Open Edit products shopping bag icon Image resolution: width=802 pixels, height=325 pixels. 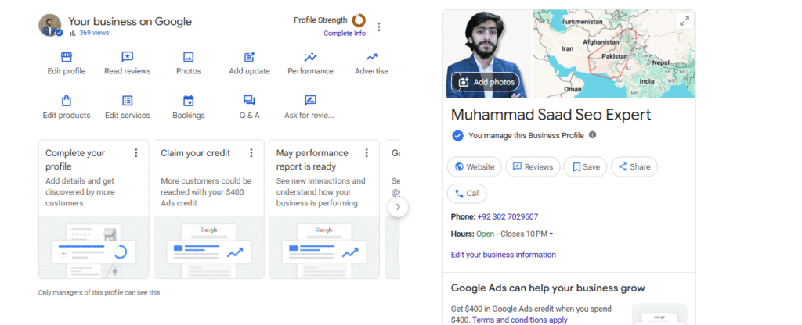click(67, 101)
